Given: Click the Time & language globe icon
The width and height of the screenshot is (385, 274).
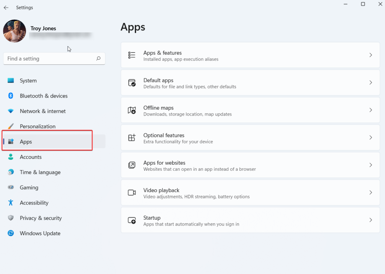Looking at the screenshot, I should (11, 172).
